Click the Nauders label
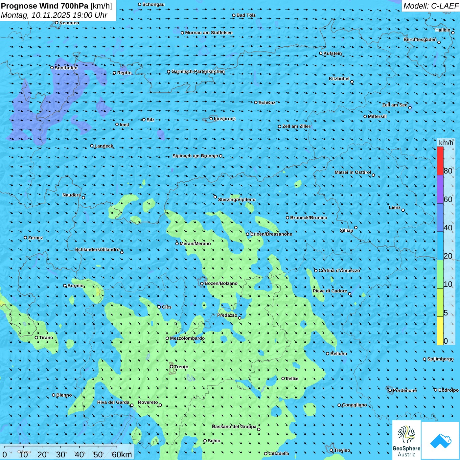460x460 pixels. [x=72, y=195]
